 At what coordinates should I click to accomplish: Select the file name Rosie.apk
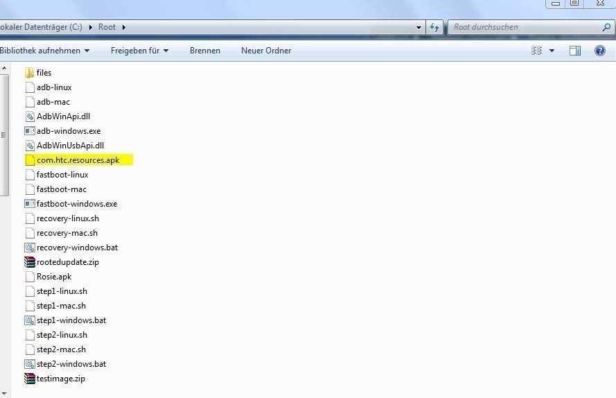coord(54,277)
